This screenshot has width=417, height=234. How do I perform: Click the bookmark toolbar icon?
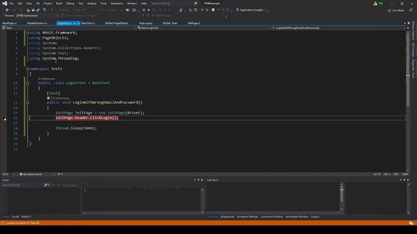[213, 10]
